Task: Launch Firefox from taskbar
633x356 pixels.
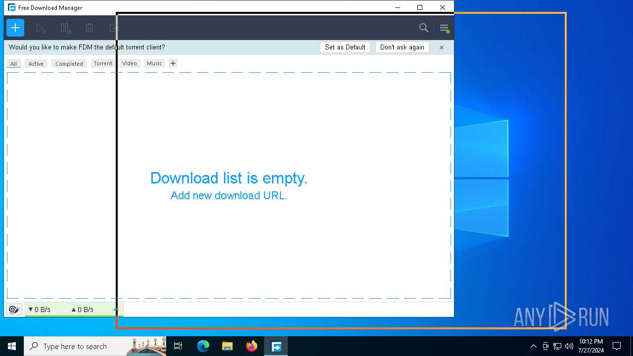Action: (x=252, y=346)
